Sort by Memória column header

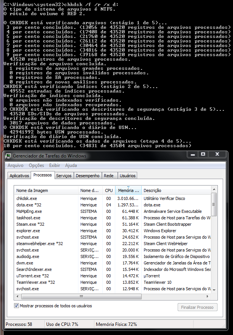128,190
